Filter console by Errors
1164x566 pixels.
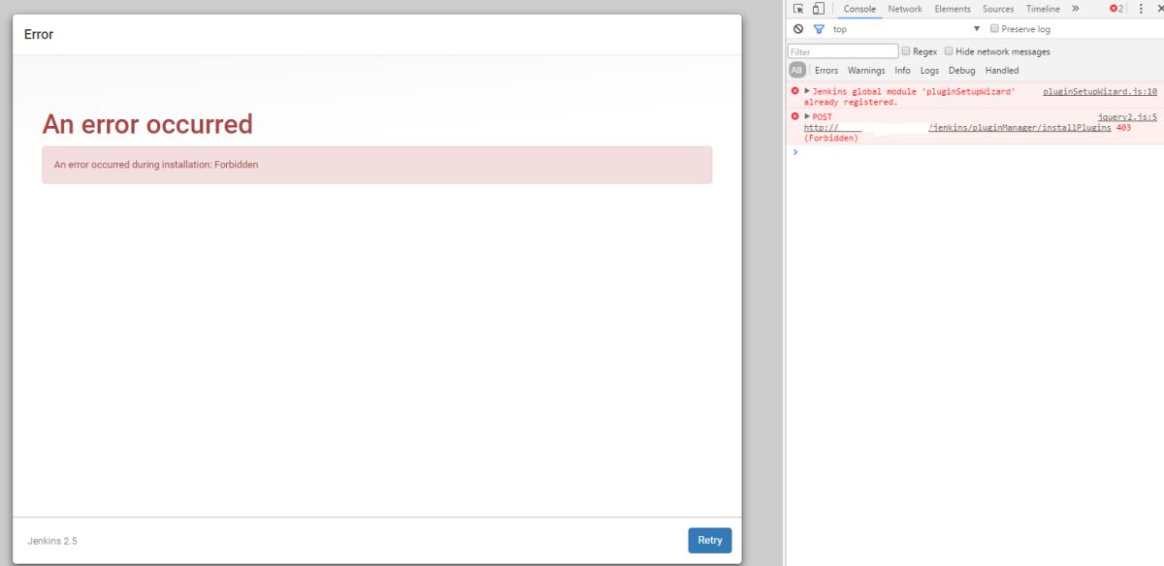pos(826,70)
